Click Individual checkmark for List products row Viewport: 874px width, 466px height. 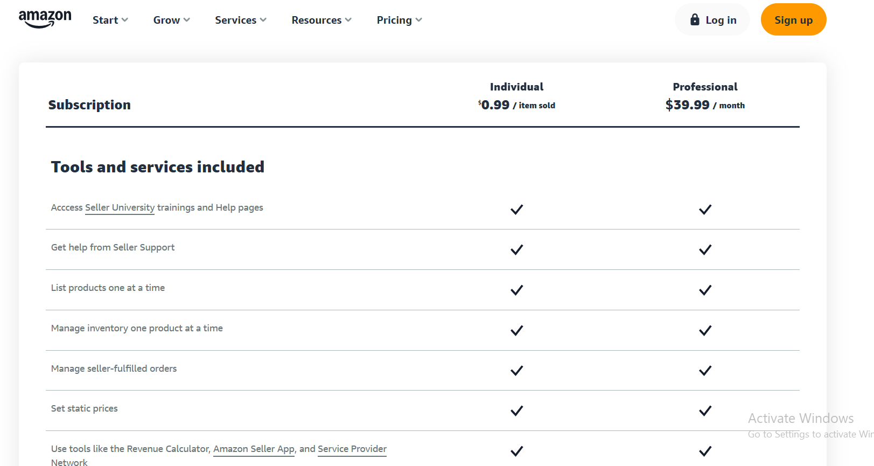[x=517, y=290]
